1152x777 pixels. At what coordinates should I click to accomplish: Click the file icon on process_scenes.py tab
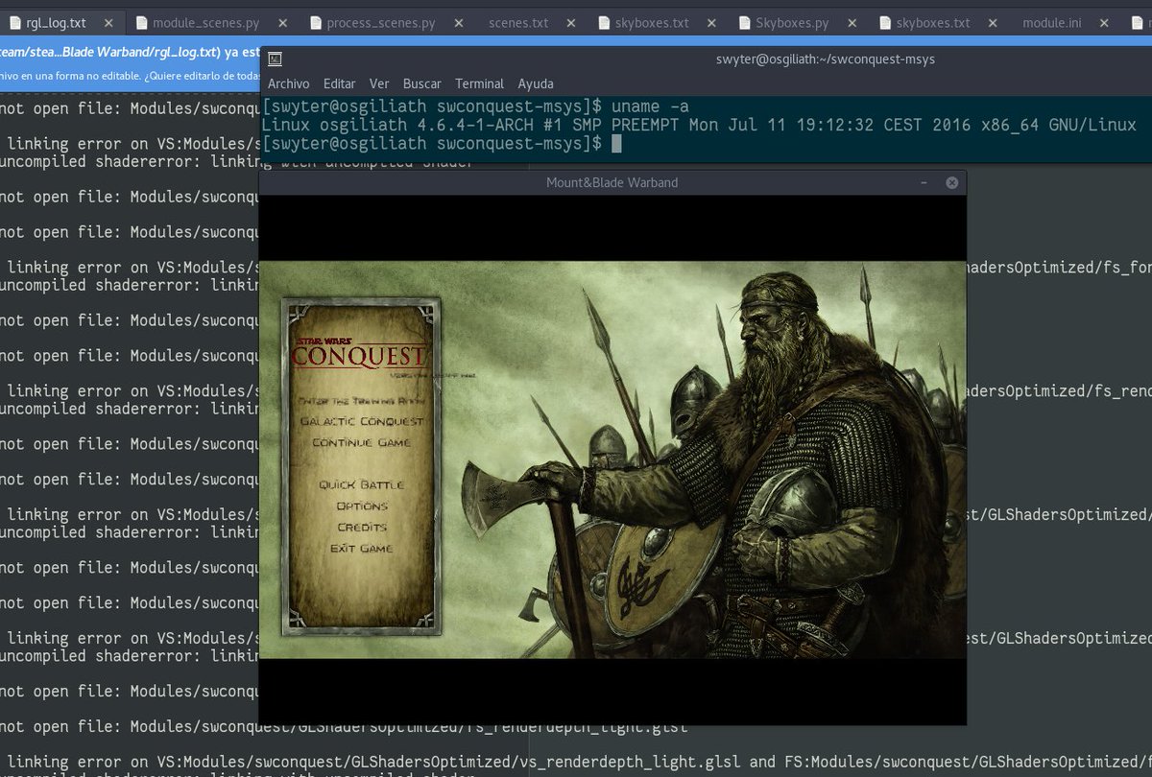[315, 22]
